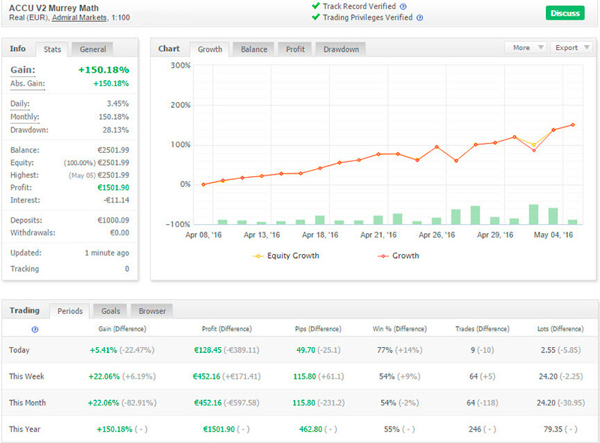Open the Admiral Markets broker link
The height and width of the screenshot is (443, 600).
click(79, 17)
